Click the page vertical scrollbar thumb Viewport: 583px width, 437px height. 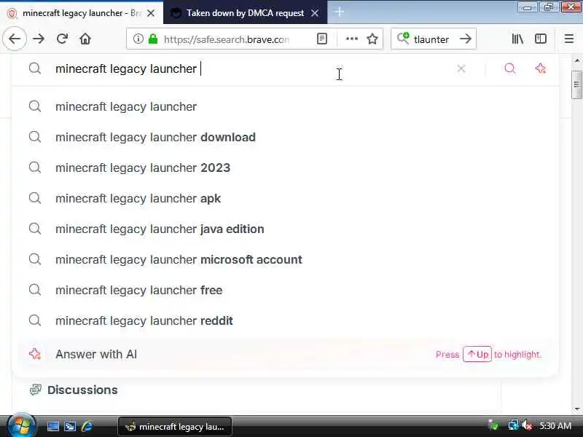[x=576, y=84]
